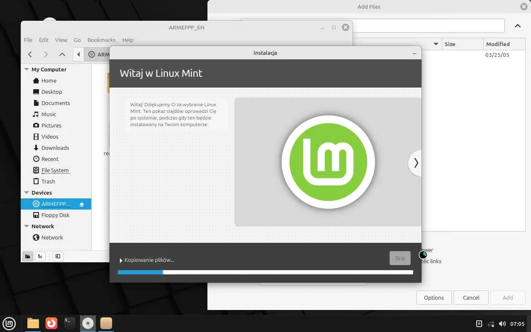531x332 pixels.
Task: Click the installer file copying progress bar
Action: [x=265, y=272]
